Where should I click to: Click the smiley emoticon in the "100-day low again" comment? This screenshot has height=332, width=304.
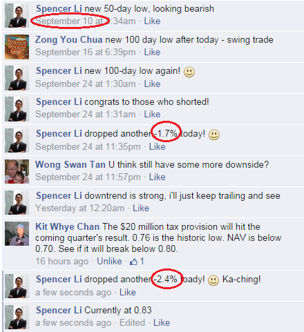189,72
